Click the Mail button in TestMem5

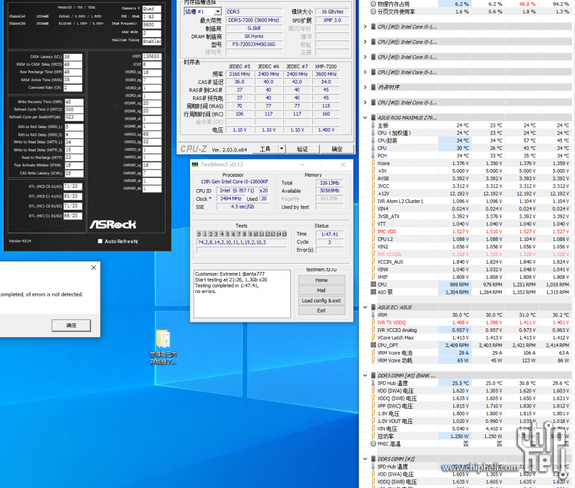click(x=322, y=290)
